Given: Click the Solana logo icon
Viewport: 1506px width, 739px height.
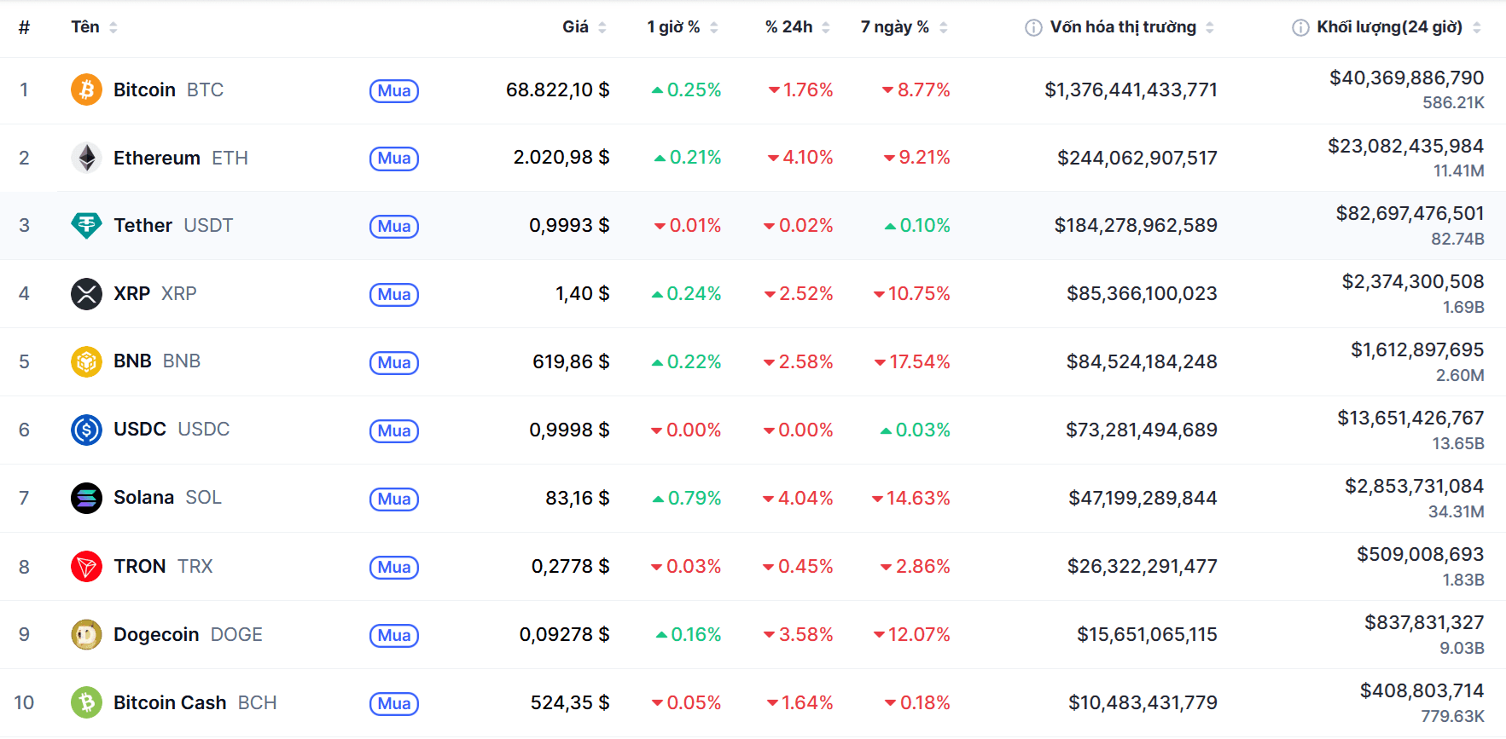Looking at the screenshot, I should (86, 498).
